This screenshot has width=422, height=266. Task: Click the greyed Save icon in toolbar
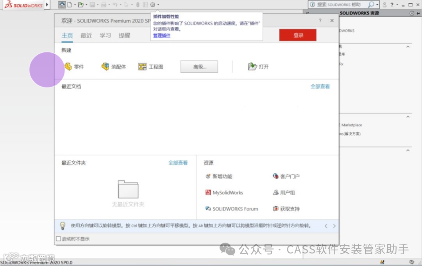coord(92,5)
